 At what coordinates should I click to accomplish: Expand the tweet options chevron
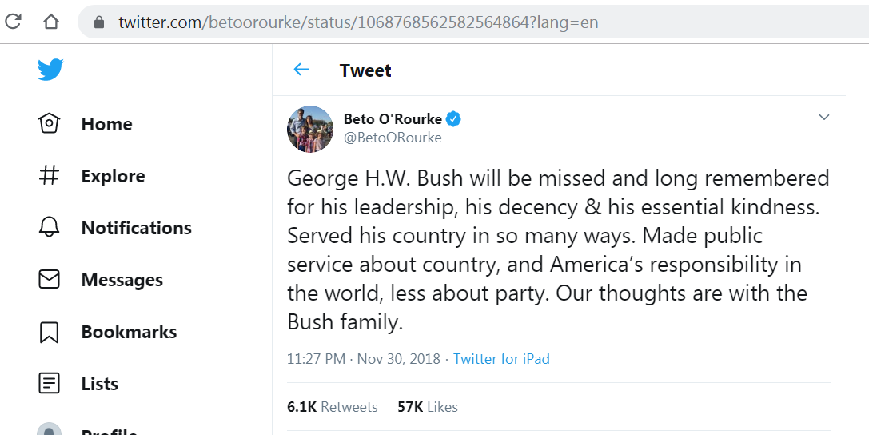(x=824, y=118)
